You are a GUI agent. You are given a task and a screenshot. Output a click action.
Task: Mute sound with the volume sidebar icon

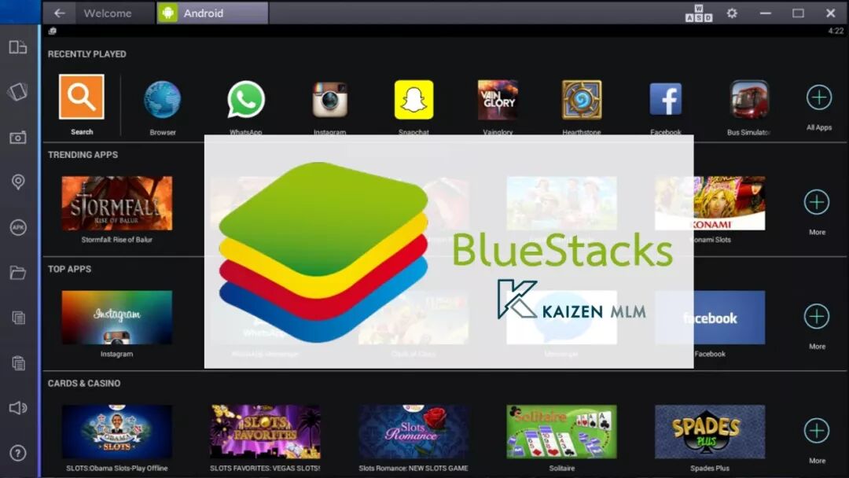coord(18,407)
